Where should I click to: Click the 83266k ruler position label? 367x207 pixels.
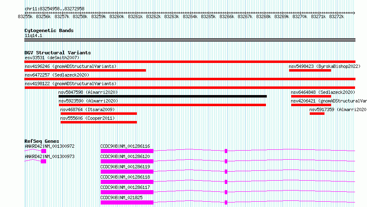[227, 16]
